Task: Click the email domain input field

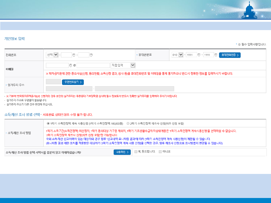Action: click(93, 65)
